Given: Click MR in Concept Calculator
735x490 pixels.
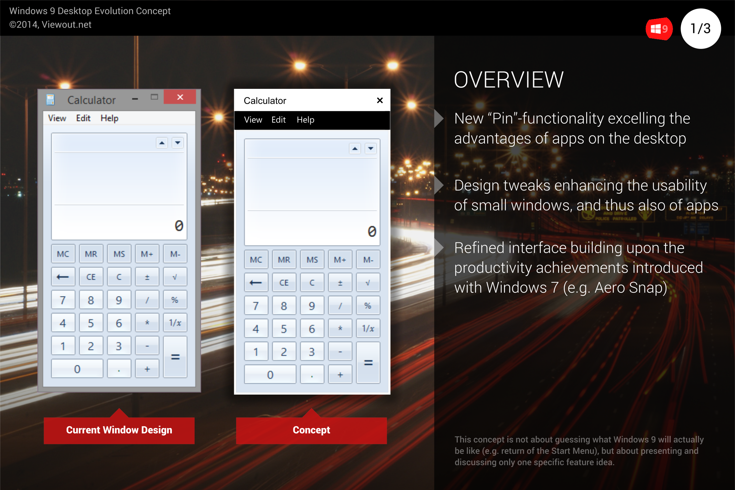Looking at the screenshot, I should (284, 260).
